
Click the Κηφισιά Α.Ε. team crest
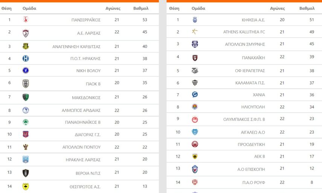pos(195,20)
